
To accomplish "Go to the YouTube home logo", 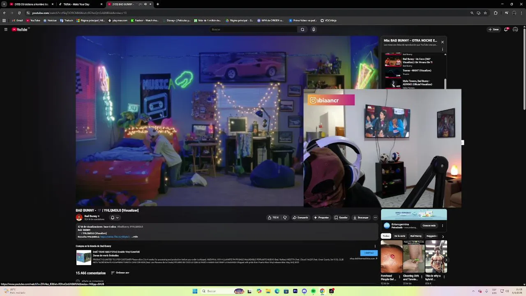I will pyautogui.click(x=20, y=30).
